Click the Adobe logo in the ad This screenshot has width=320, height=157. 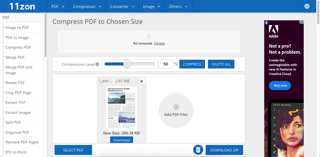tap(273, 32)
